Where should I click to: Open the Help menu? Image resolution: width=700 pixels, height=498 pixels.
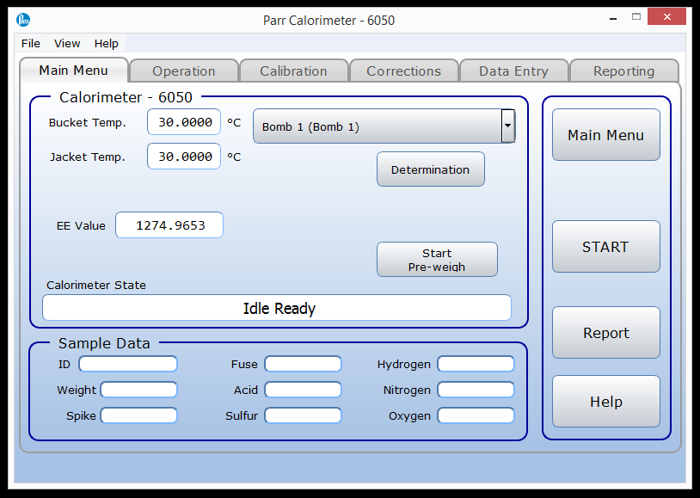[x=106, y=43]
